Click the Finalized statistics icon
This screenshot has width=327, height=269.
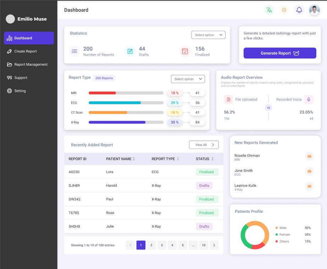point(185,51)
